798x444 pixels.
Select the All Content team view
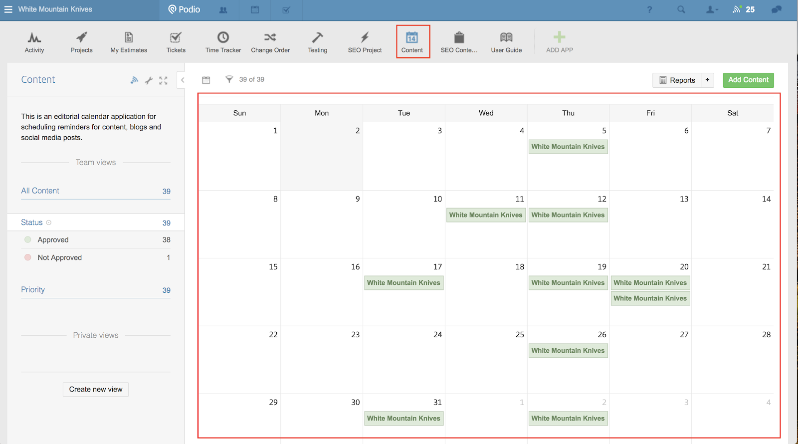96,191
